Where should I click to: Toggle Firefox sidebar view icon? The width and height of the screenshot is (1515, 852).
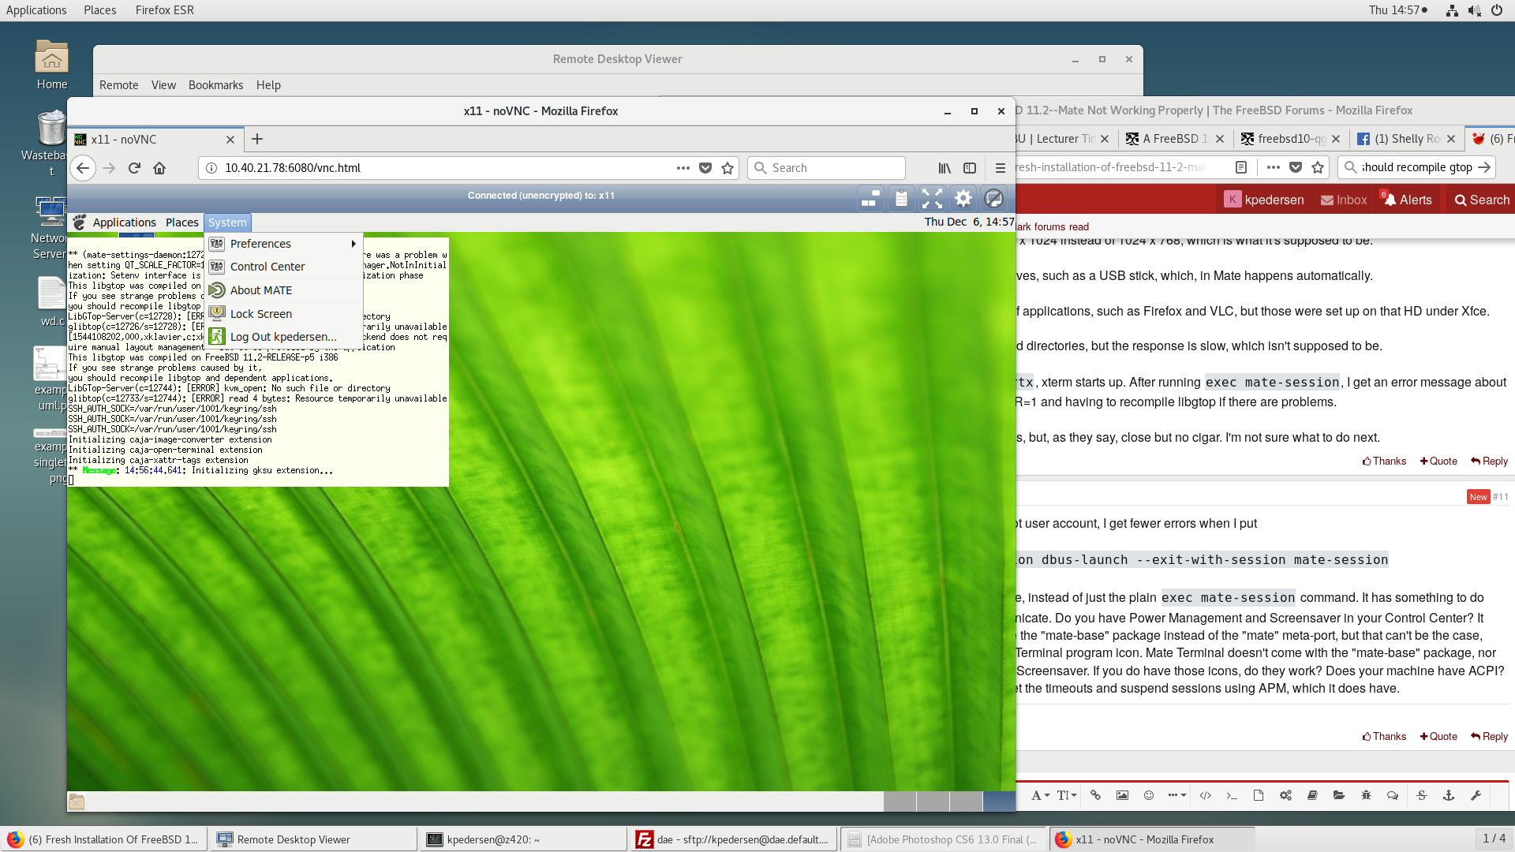970,168
